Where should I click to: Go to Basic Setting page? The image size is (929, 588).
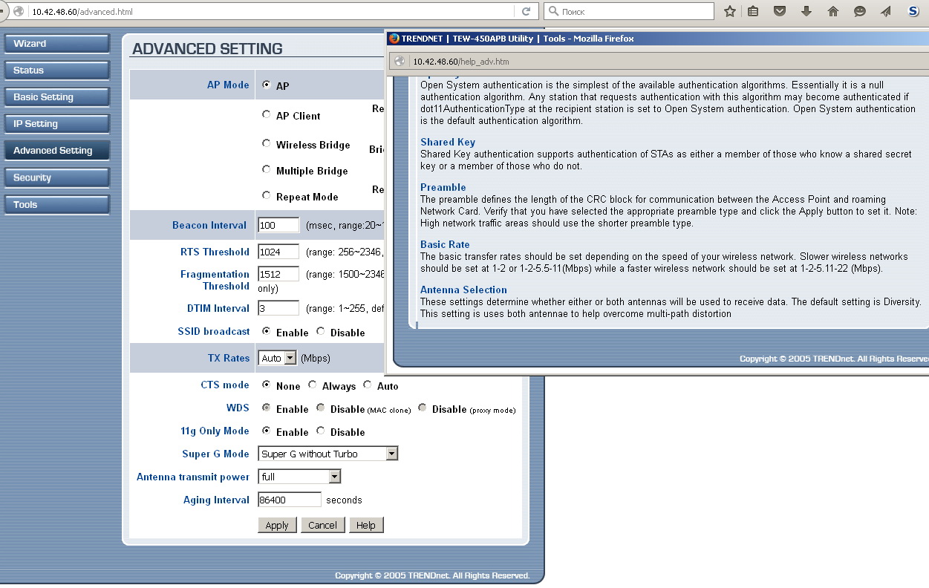point(56,97)
